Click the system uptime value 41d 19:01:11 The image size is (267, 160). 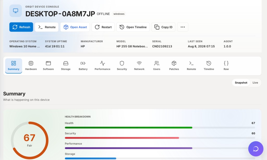point(55,46)
